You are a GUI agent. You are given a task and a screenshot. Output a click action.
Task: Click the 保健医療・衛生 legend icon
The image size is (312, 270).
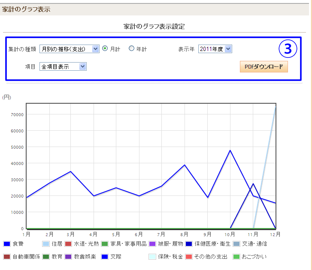(189, 244)
